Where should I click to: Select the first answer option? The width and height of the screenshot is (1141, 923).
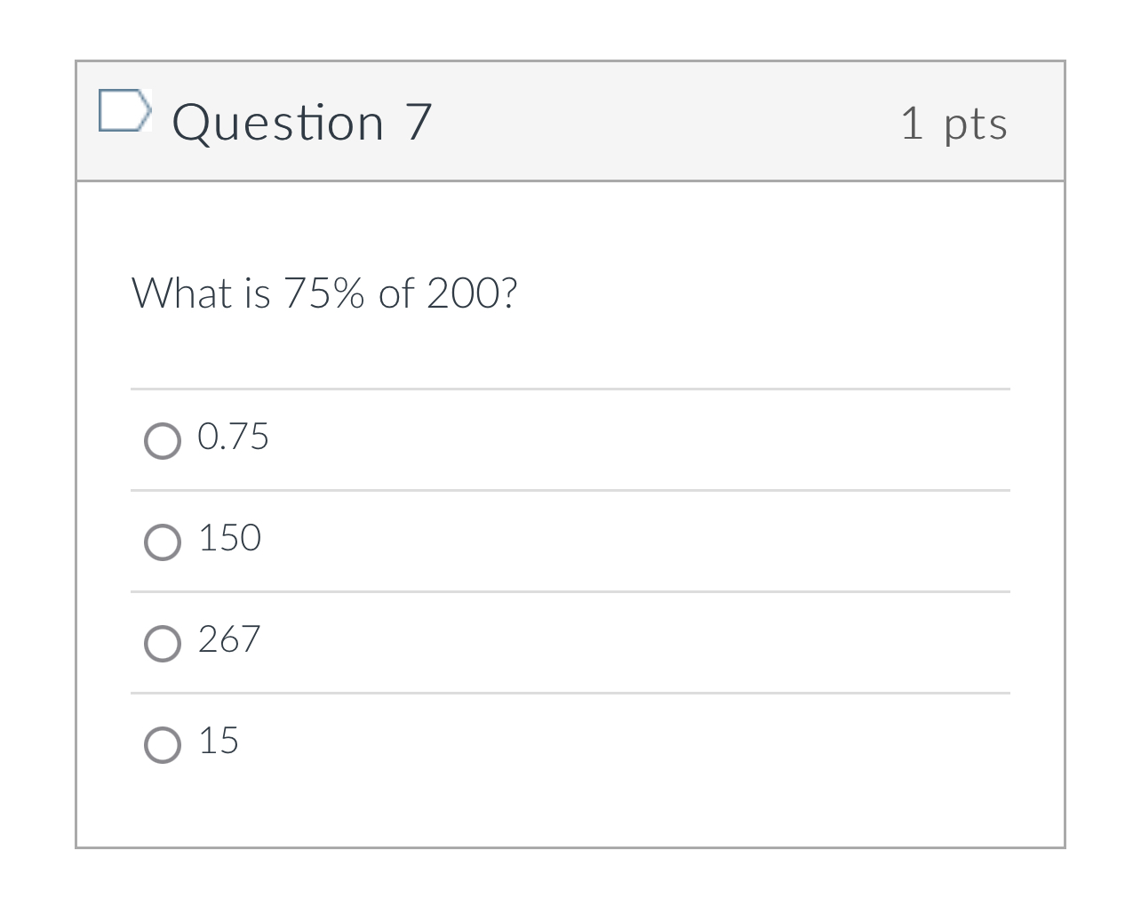point(163,441)
